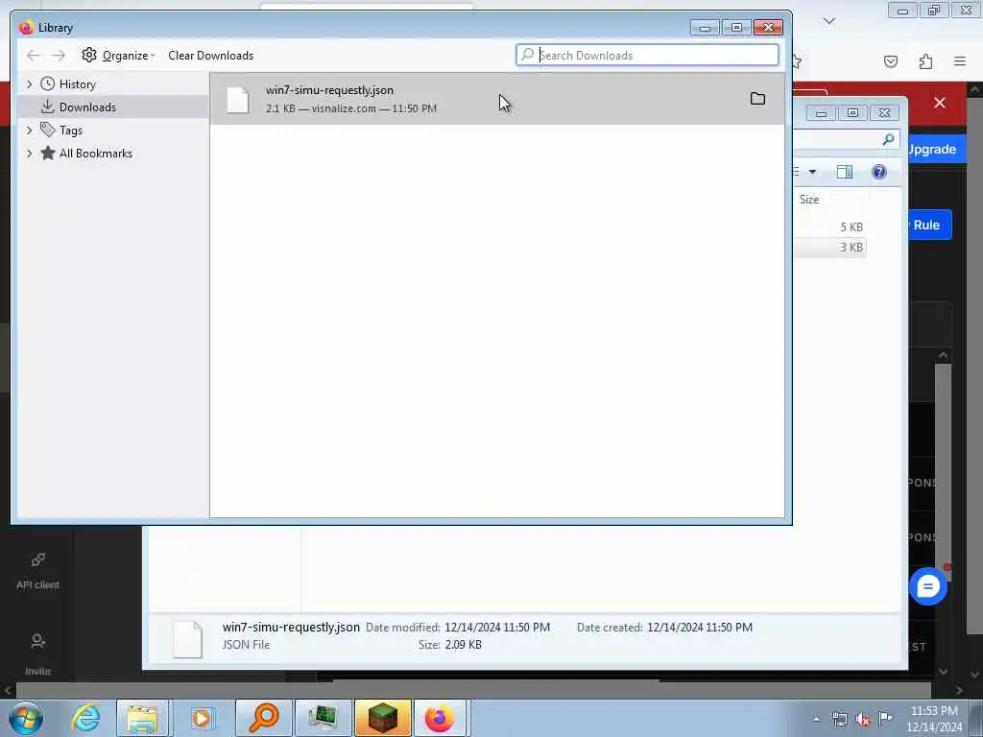Screen dimensions: 983x737
Task: Open Explorer help icon
Action: coord(879,172)
